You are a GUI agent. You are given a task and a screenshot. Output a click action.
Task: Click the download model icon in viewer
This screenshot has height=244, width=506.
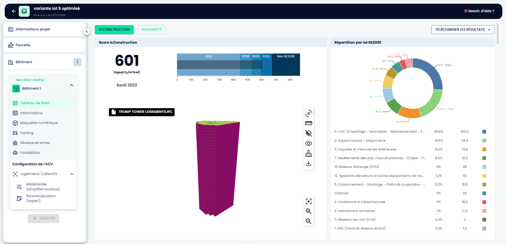(308, 164)
